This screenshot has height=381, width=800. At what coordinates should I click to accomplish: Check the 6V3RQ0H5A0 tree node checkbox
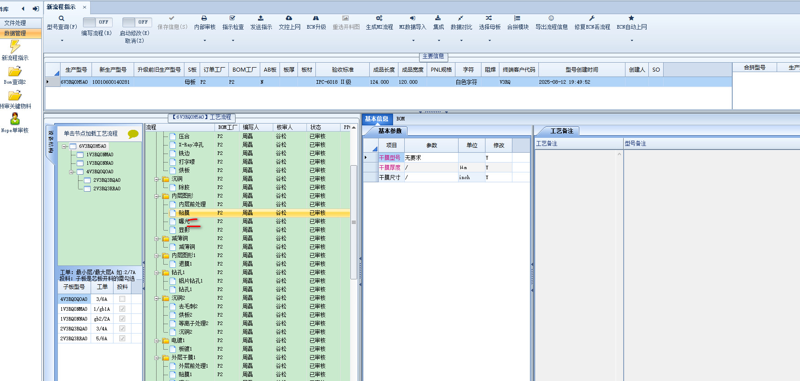point(73,146)
